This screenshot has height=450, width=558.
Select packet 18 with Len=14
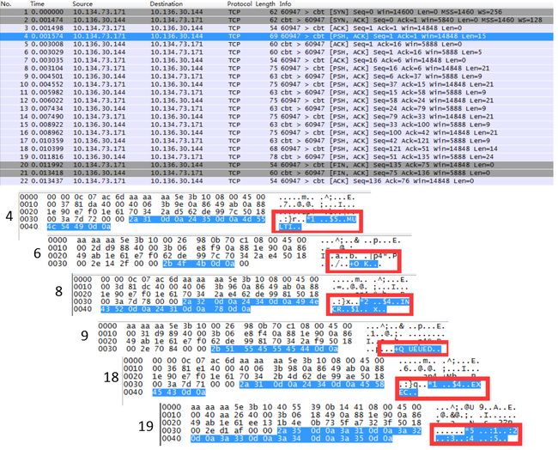point(276,149)
